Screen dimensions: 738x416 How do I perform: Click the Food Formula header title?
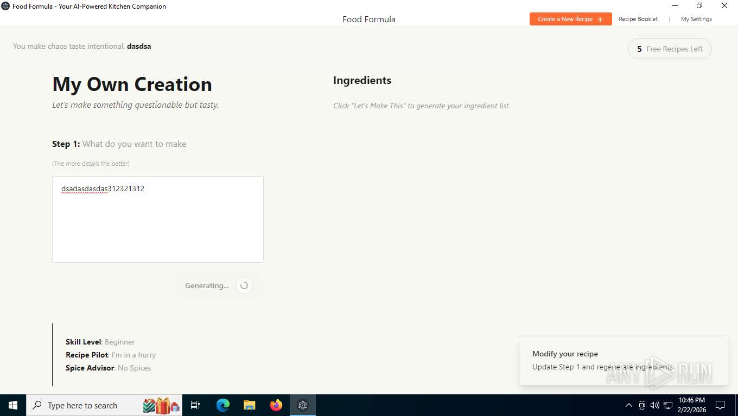pos(369,19)
